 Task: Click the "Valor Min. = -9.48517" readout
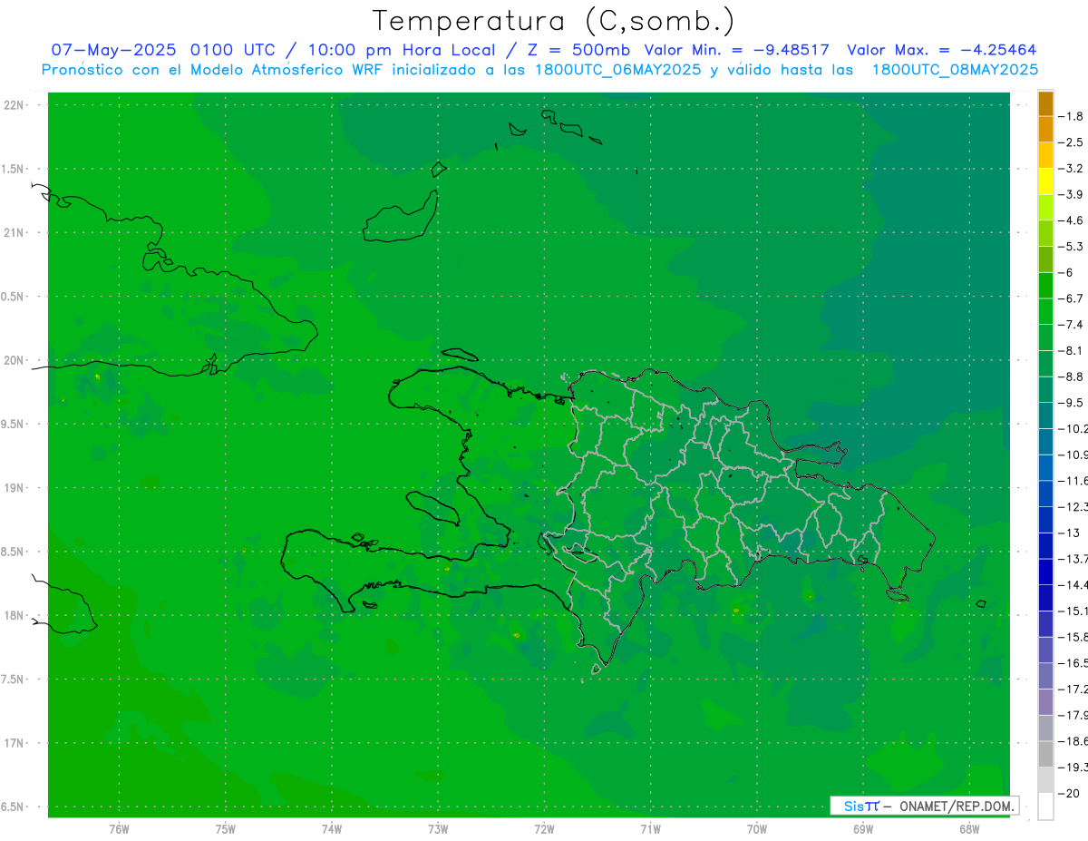coord(736,50)
